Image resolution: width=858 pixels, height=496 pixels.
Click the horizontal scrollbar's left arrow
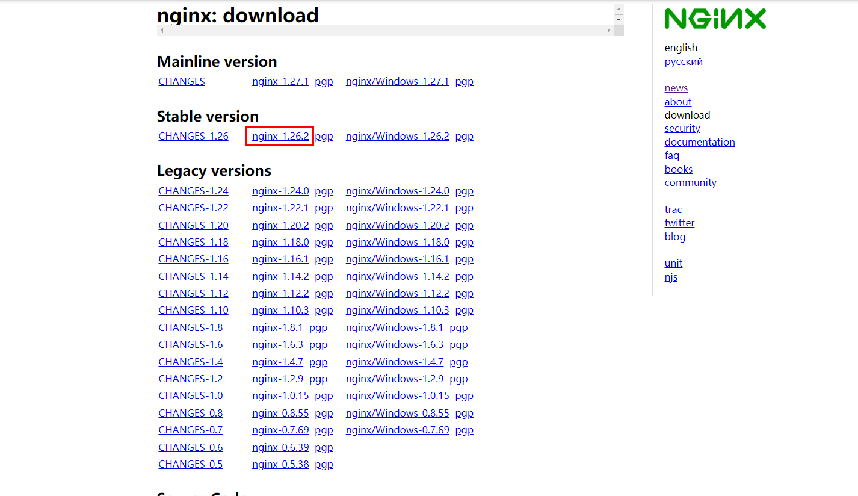point(162,30)
